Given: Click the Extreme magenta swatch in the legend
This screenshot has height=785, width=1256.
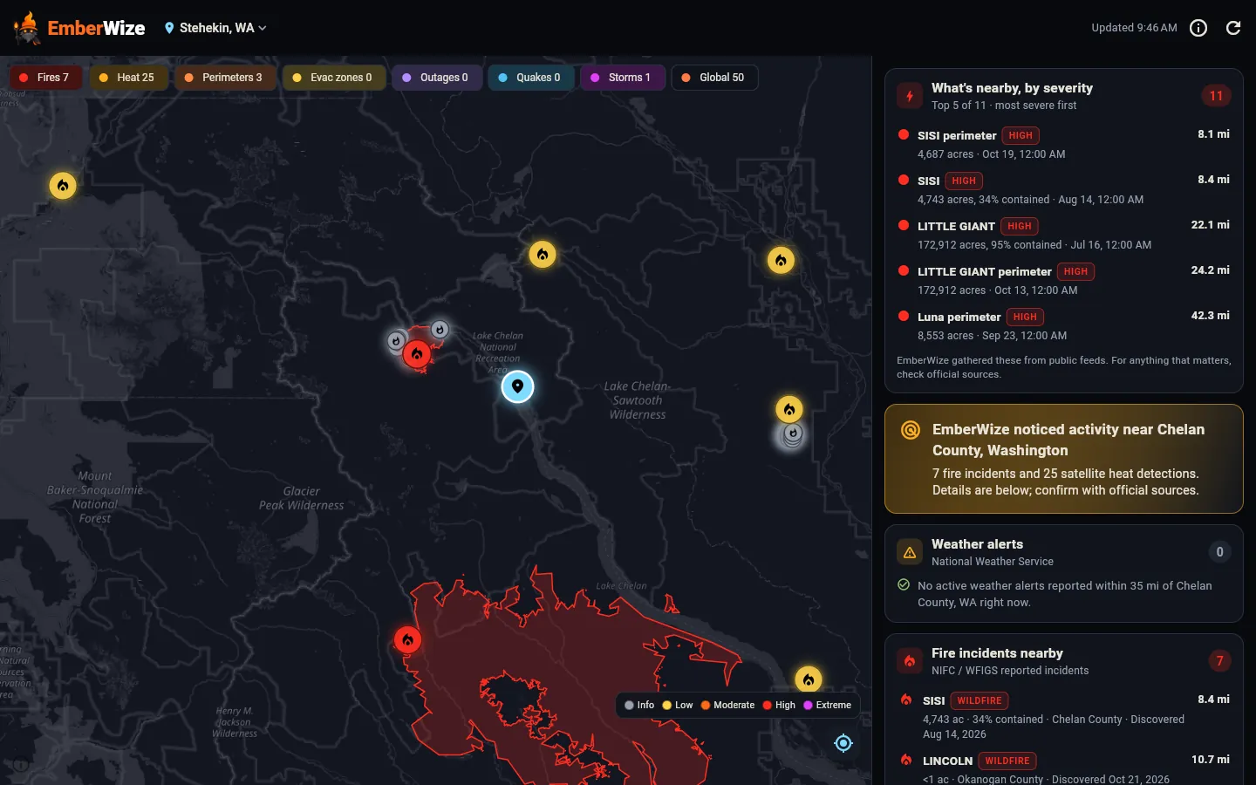Looking at the screenshot, I should [808, 706].
